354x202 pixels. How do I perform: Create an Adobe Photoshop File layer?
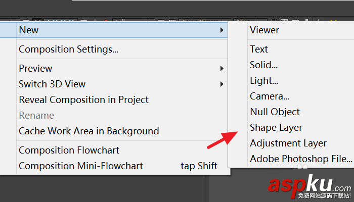300,159
